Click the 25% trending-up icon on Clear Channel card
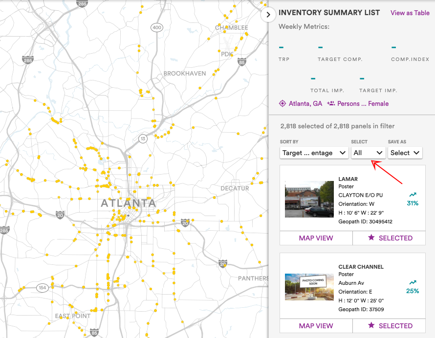The width and height of the screenshot is (435, 338). [413, 282]
